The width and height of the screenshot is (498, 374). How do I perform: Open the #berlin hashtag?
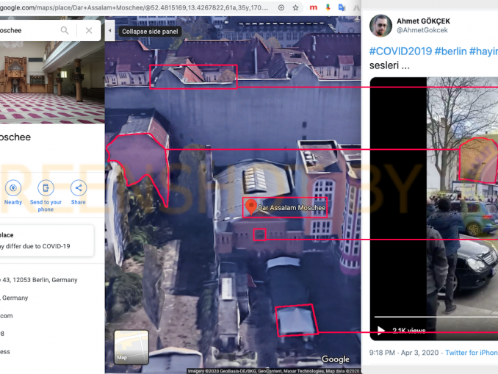450,51
